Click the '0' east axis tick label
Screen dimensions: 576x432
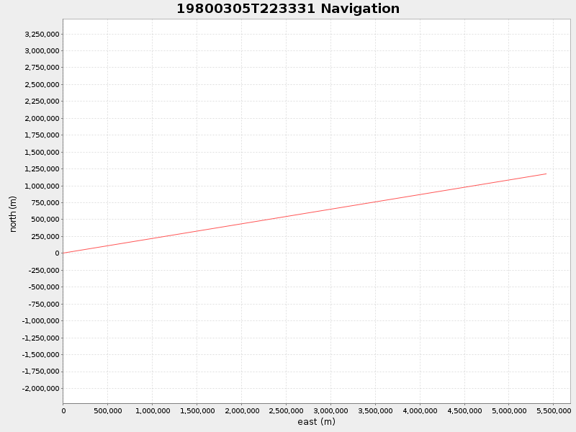pos(63,410)
